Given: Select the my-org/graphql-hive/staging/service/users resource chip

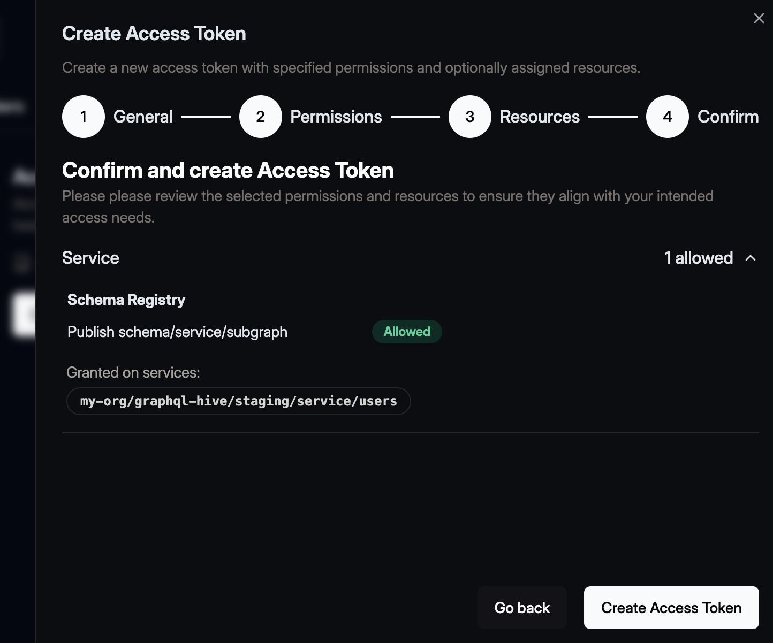Looking at the screenshot, I should [x=238, y=401].
